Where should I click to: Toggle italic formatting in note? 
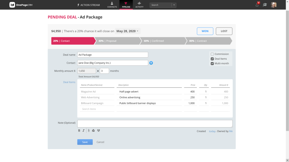tap(83, 130)
